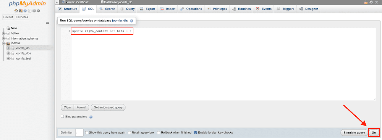Format the SQL query

tap(81, 107)
